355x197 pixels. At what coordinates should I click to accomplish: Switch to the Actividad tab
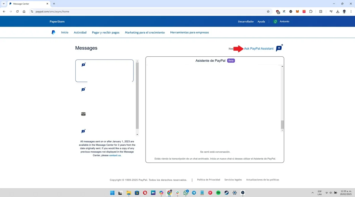pyautogui.click(x=80, y=32)
